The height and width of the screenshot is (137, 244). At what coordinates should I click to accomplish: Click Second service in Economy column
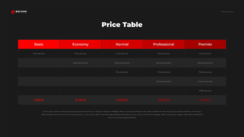(81, 63)
